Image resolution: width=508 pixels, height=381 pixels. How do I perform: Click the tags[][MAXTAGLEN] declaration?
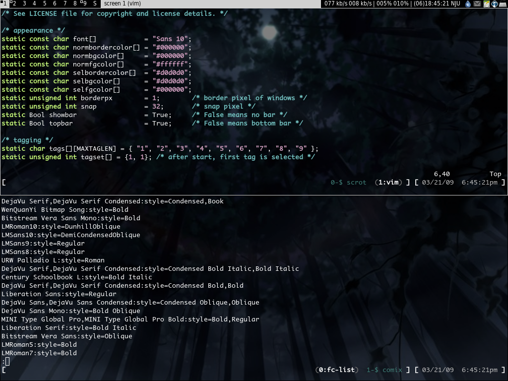point(160,148)
